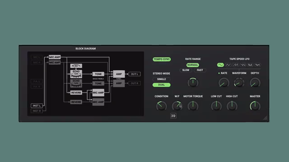The image size is (289, 162).
Task: Click the BASS/TREBLE caption under TONE
Action: [98, 79]
